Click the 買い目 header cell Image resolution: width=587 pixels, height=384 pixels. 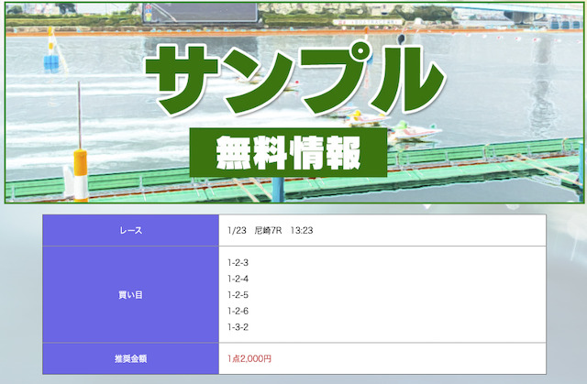(130, 295)
